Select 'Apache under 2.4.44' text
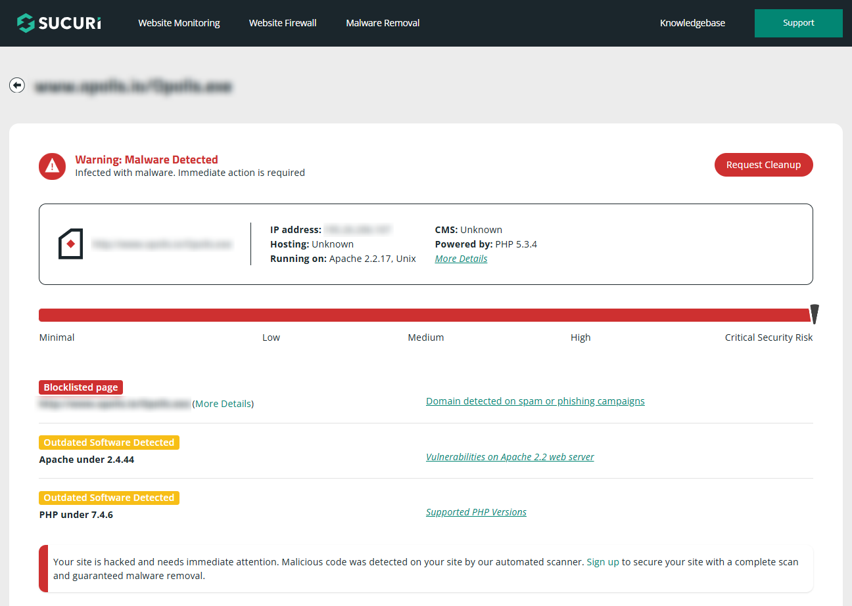The image size is (852, 606). point(87,460)
